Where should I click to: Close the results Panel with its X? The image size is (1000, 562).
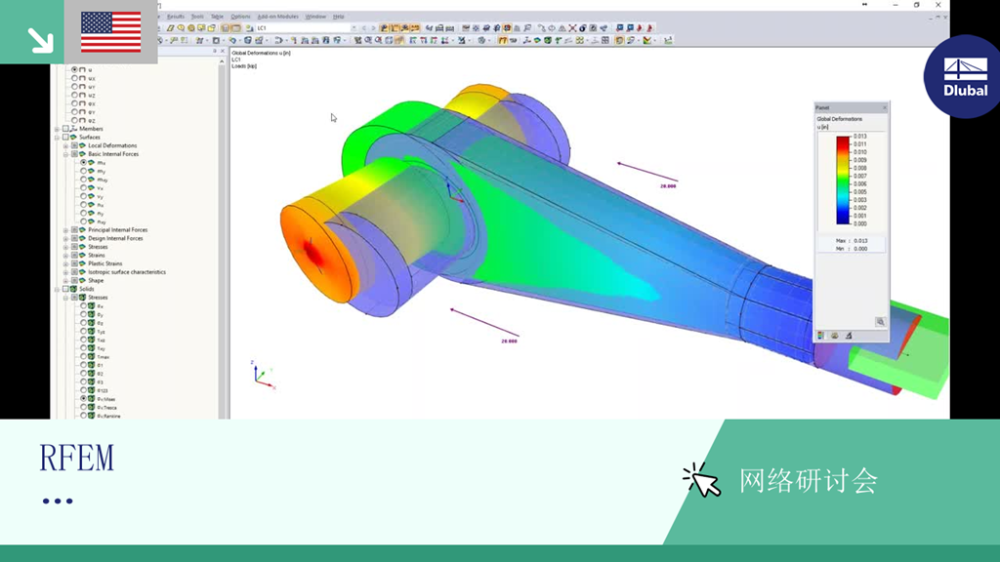885,107
